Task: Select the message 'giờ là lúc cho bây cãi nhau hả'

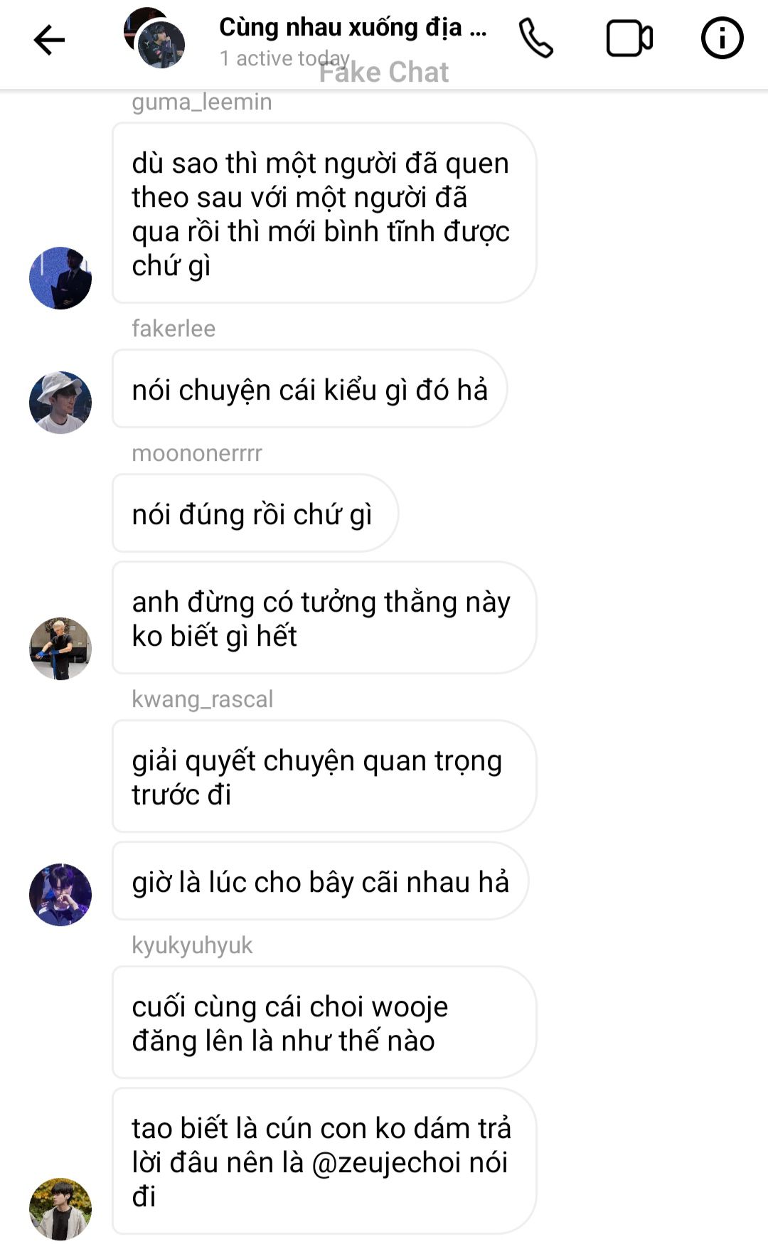Action: 320,881
